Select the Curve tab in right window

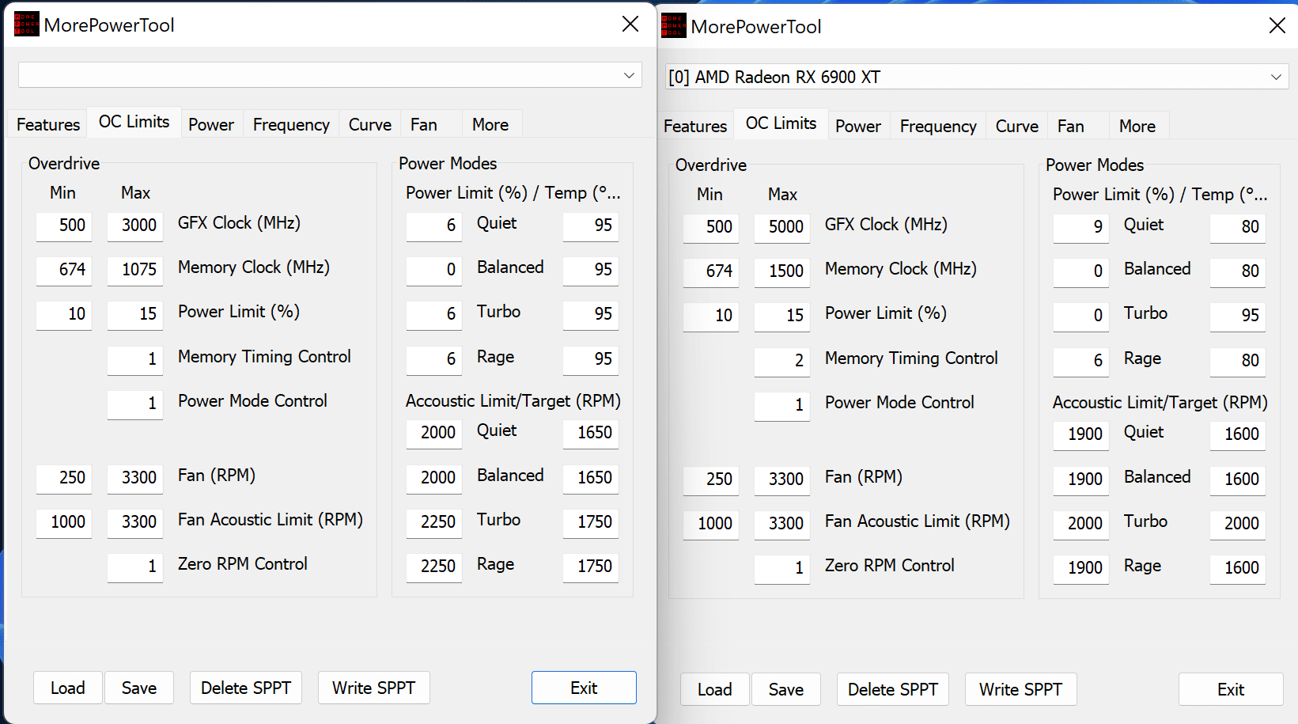pos(1017,126)
